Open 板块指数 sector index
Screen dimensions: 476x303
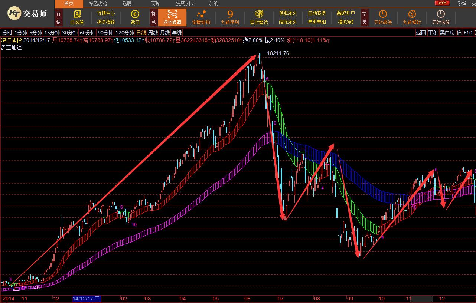click(x=106, y=22)
